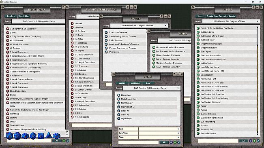Click the search field in Items window

click(138, 142)
